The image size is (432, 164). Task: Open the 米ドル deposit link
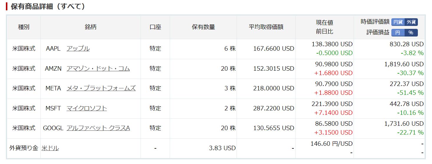[x=50, y=148]
